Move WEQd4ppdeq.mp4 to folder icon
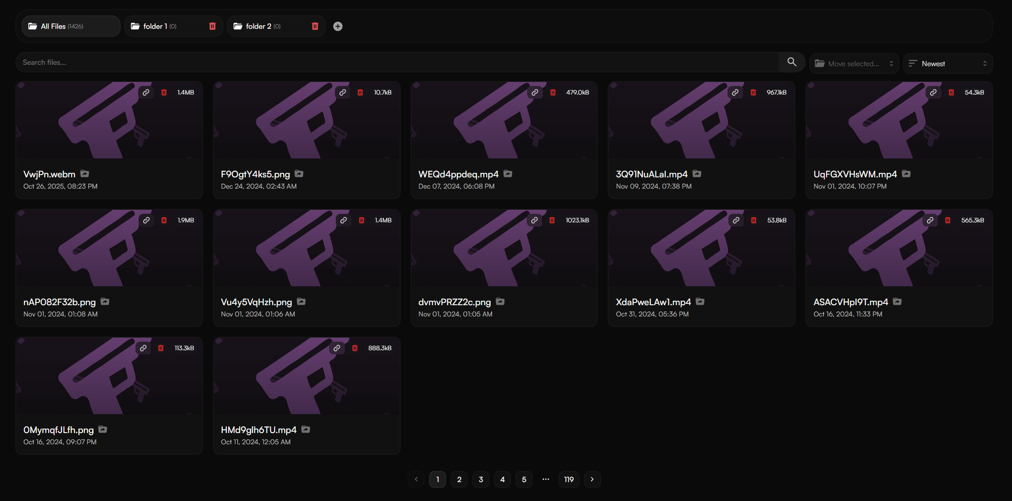This screenshot has width=1012, height=501. pos(508,174)
